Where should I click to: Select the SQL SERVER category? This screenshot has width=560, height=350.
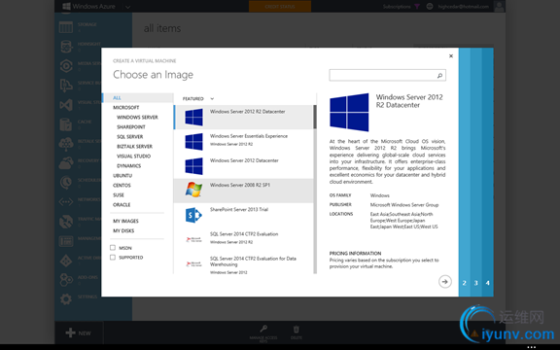tap(130, 136)
